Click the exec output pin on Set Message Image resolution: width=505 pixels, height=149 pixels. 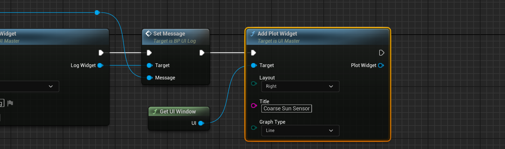(x=202, y=53)
